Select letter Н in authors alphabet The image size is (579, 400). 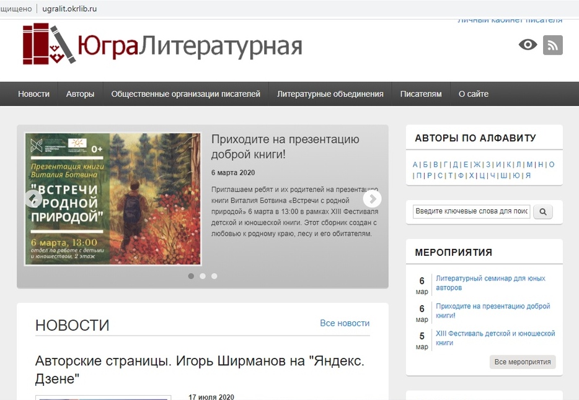click(541, 165)
